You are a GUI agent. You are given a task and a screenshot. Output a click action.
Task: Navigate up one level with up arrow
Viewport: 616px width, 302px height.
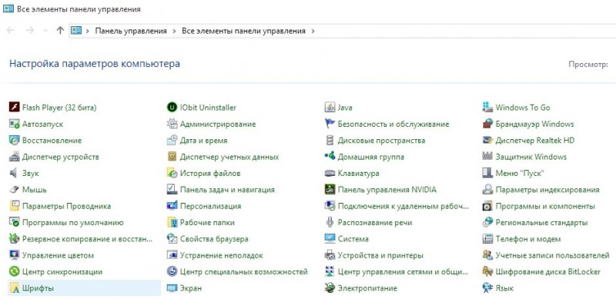60,30
